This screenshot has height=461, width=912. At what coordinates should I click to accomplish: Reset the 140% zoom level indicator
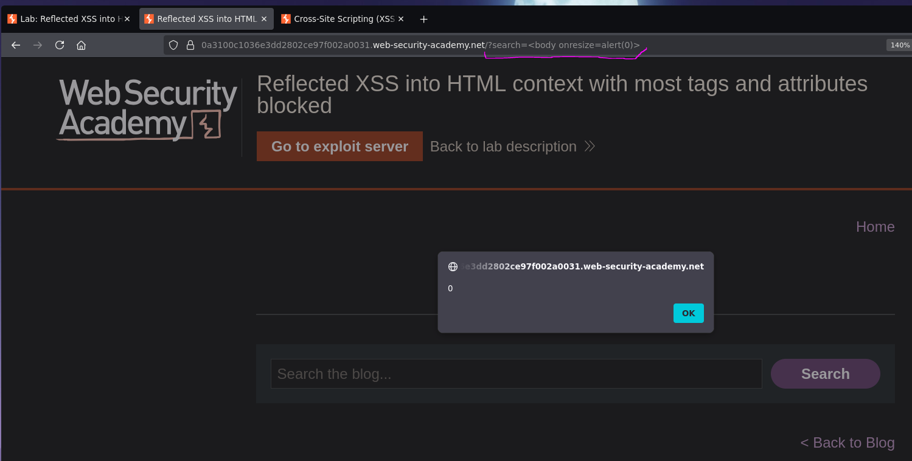(x=899, y=45)
